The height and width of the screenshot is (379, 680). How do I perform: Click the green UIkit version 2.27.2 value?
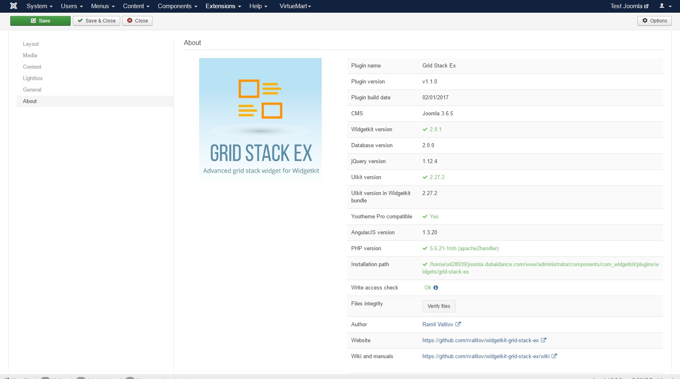pyautogui.click(x=437, y=177)
